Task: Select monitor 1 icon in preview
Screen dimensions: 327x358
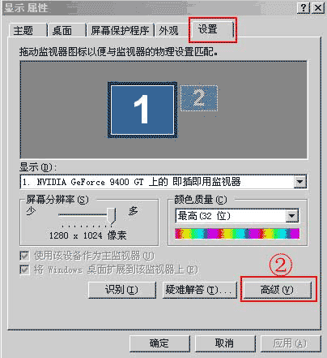Action: pos(142,110)
